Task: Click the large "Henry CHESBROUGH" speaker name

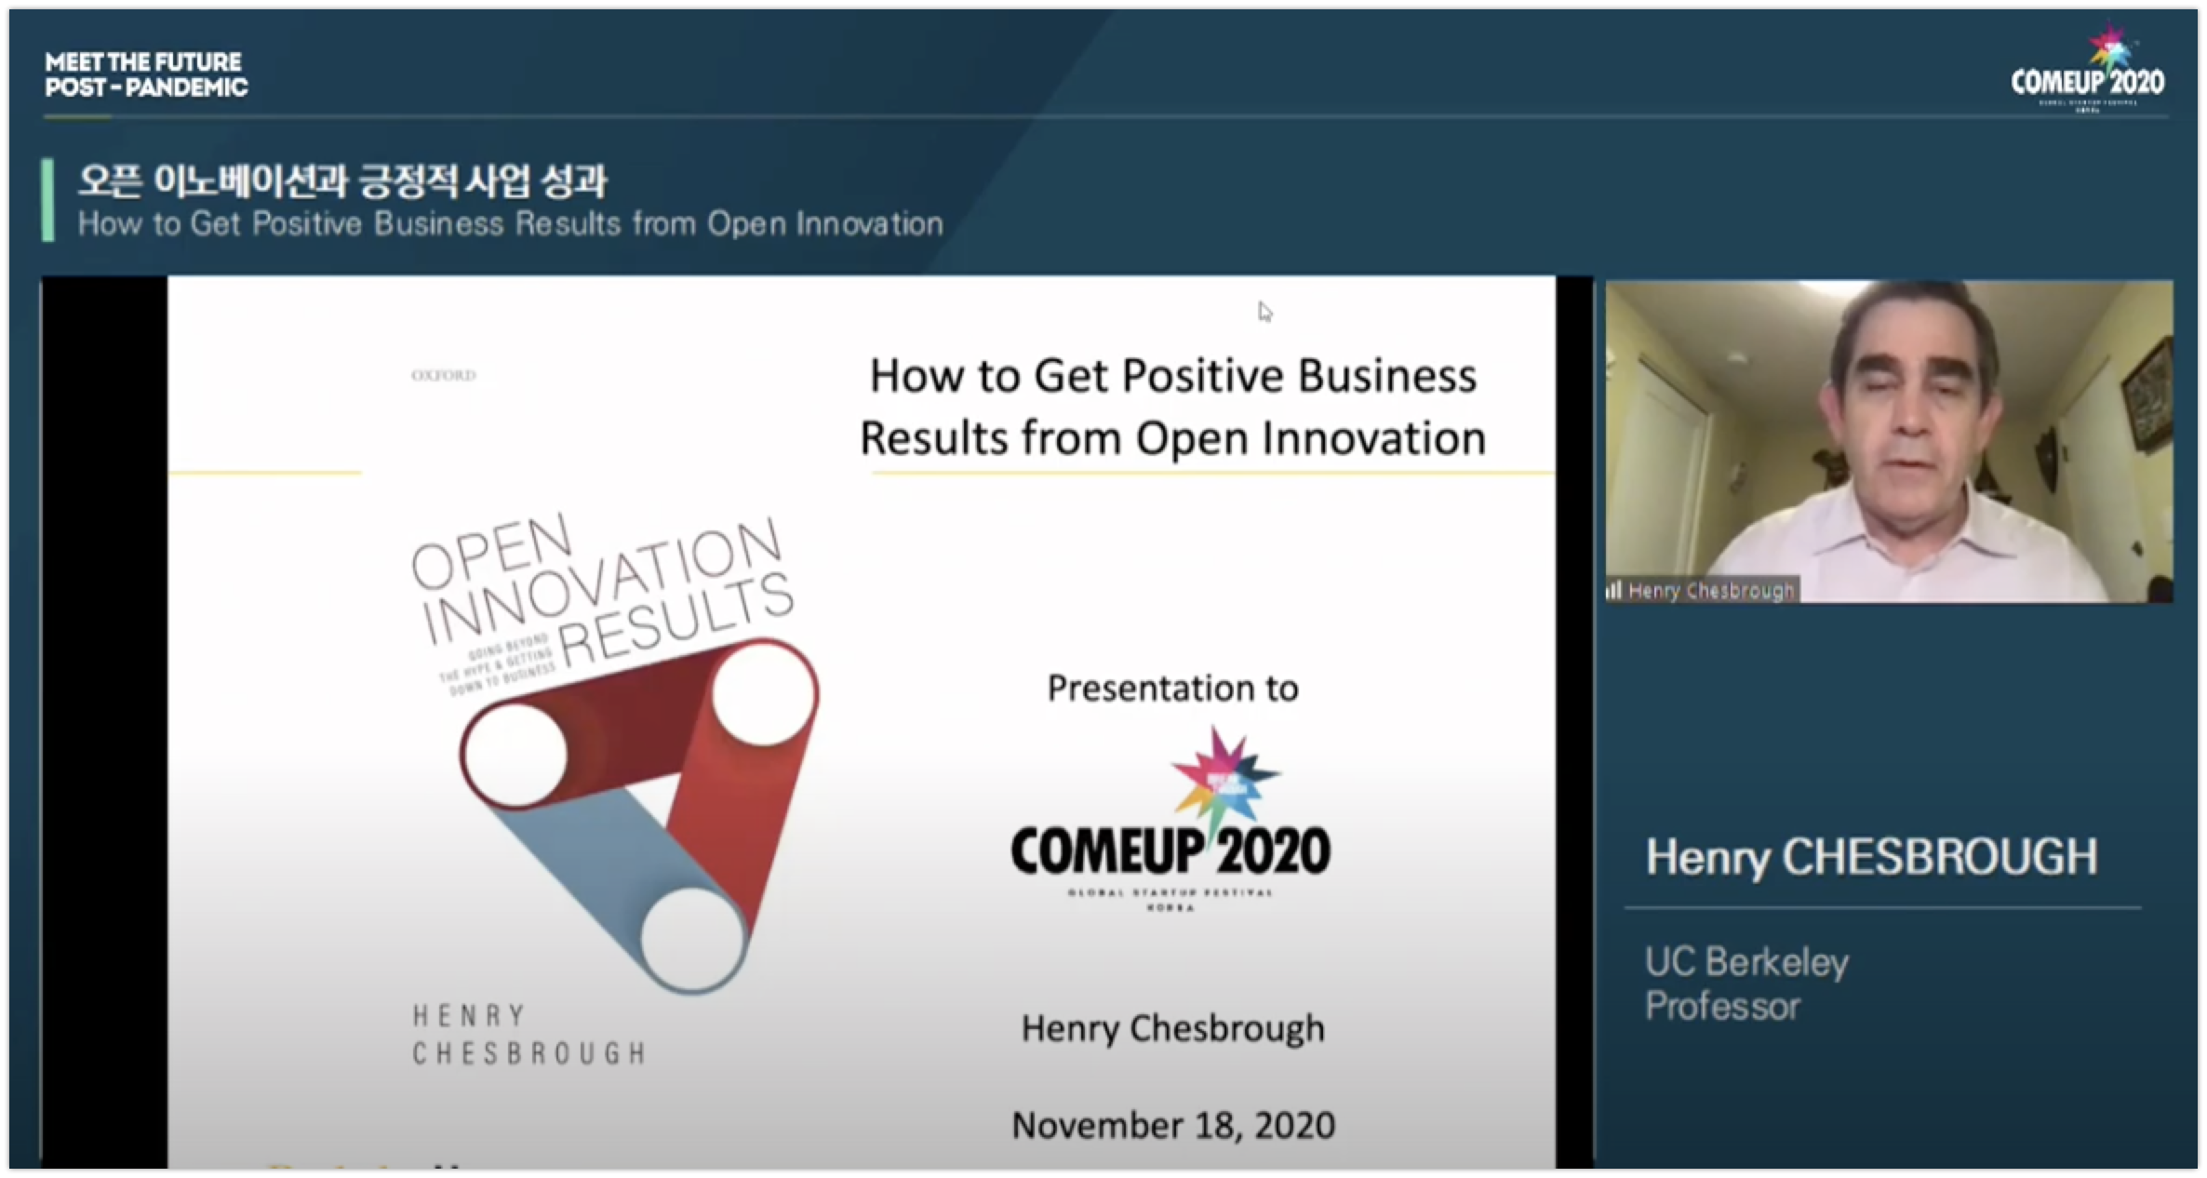Action: (1872, 857)
